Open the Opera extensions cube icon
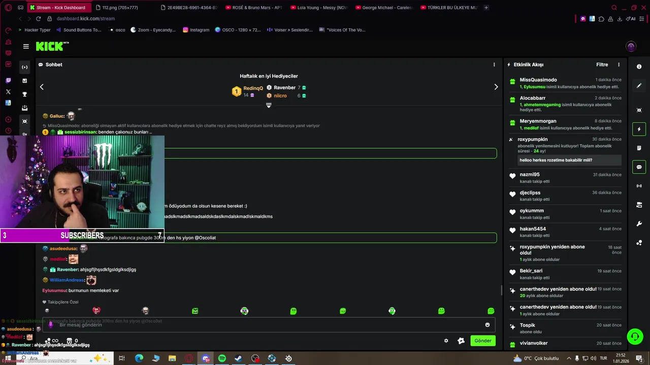The width and height of the screenshot is (650, 365). pos(601,19)
